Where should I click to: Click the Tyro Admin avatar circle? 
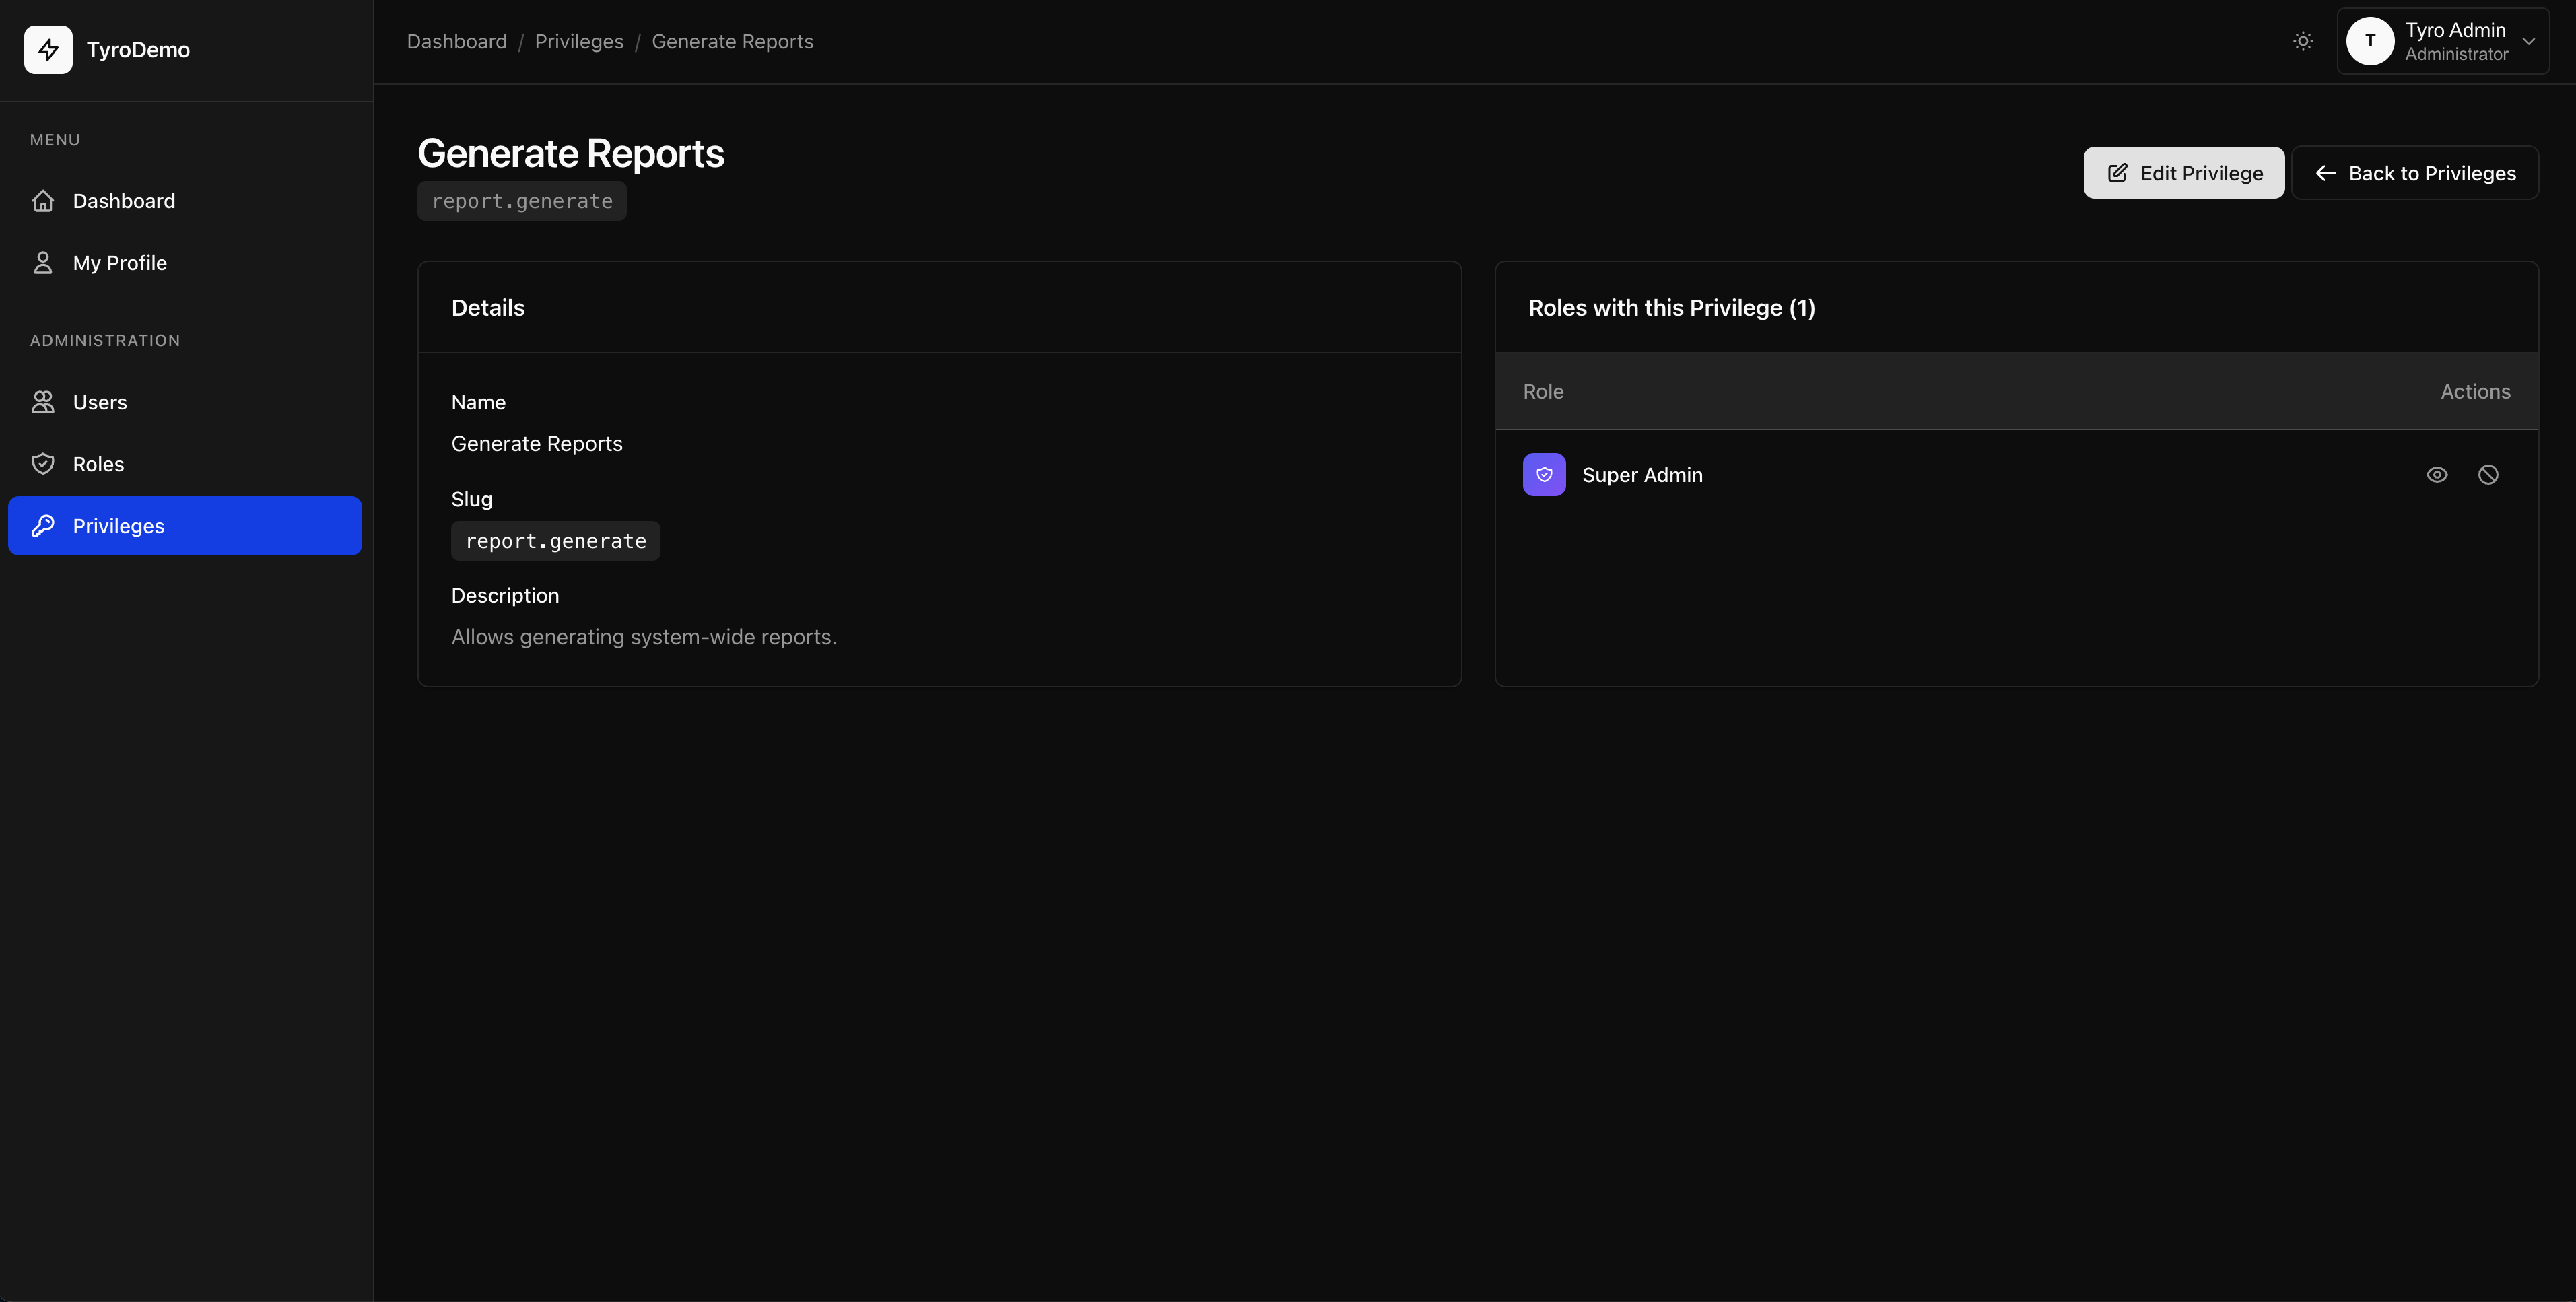[2369, 41]
